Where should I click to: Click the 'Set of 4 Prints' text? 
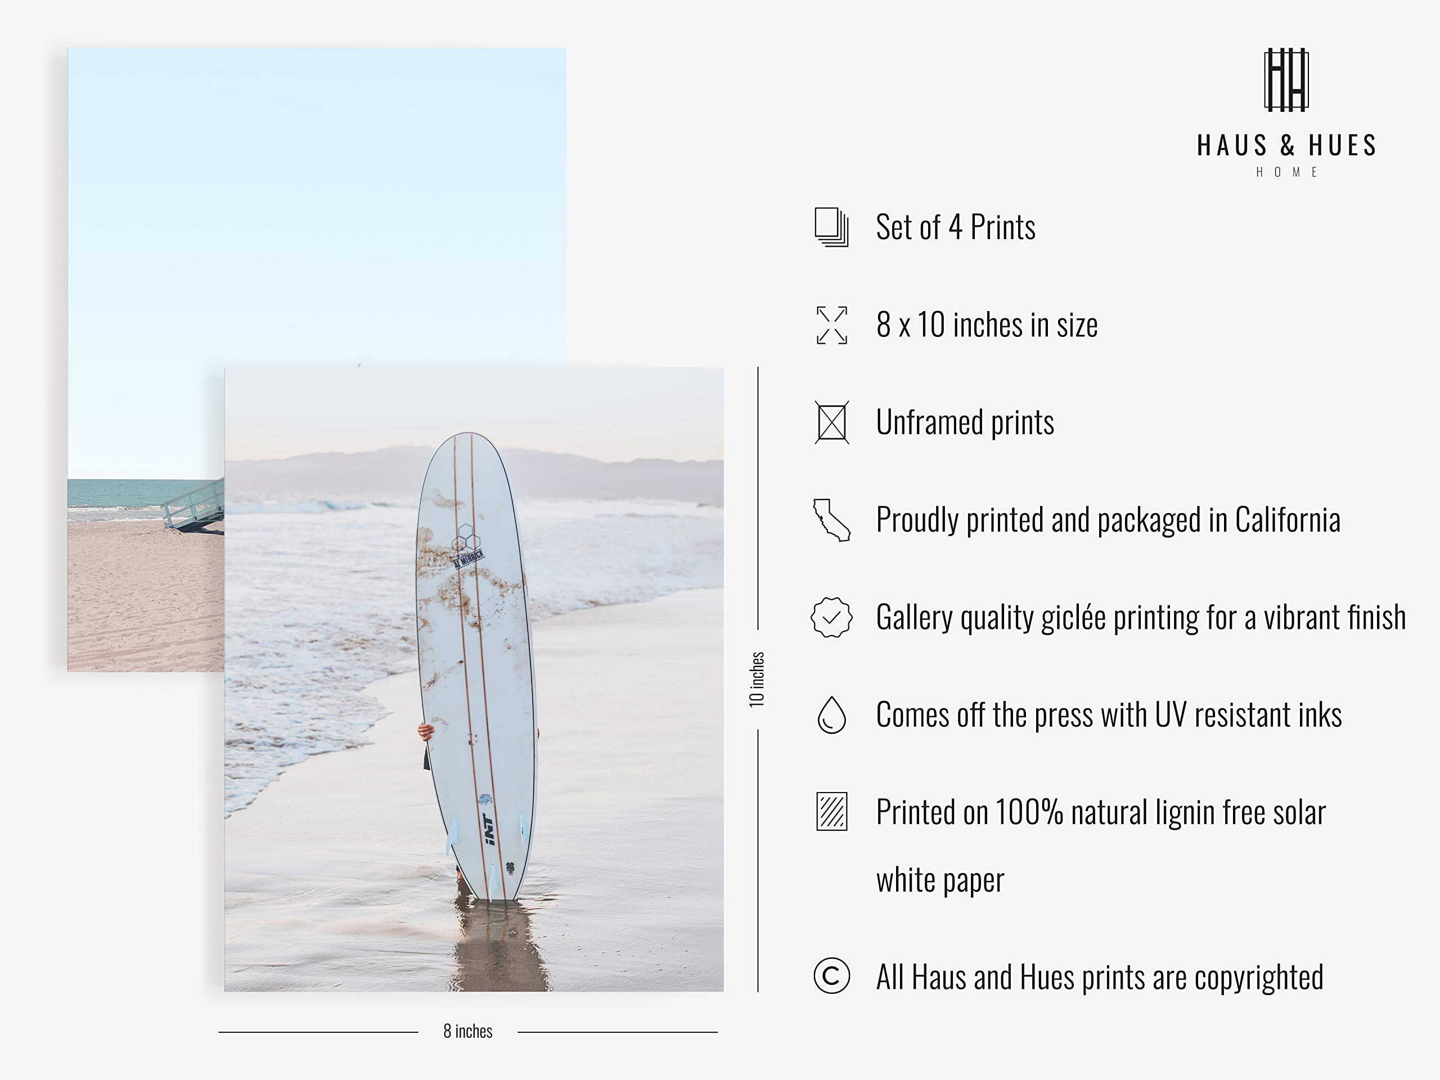(x=955, y=227)
